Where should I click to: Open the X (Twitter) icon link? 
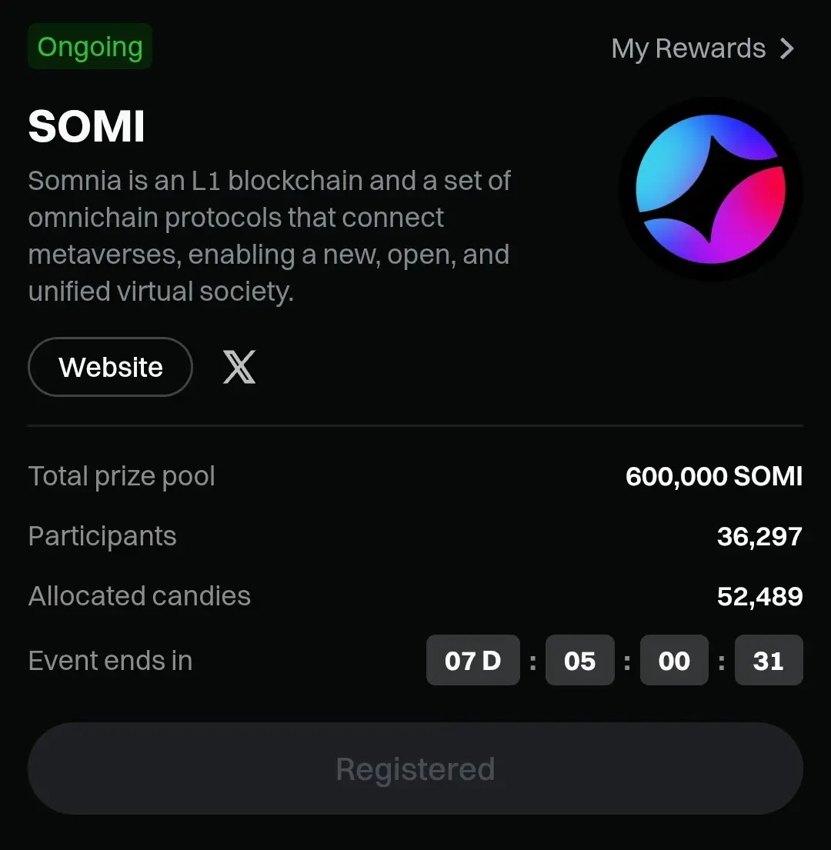239,367
